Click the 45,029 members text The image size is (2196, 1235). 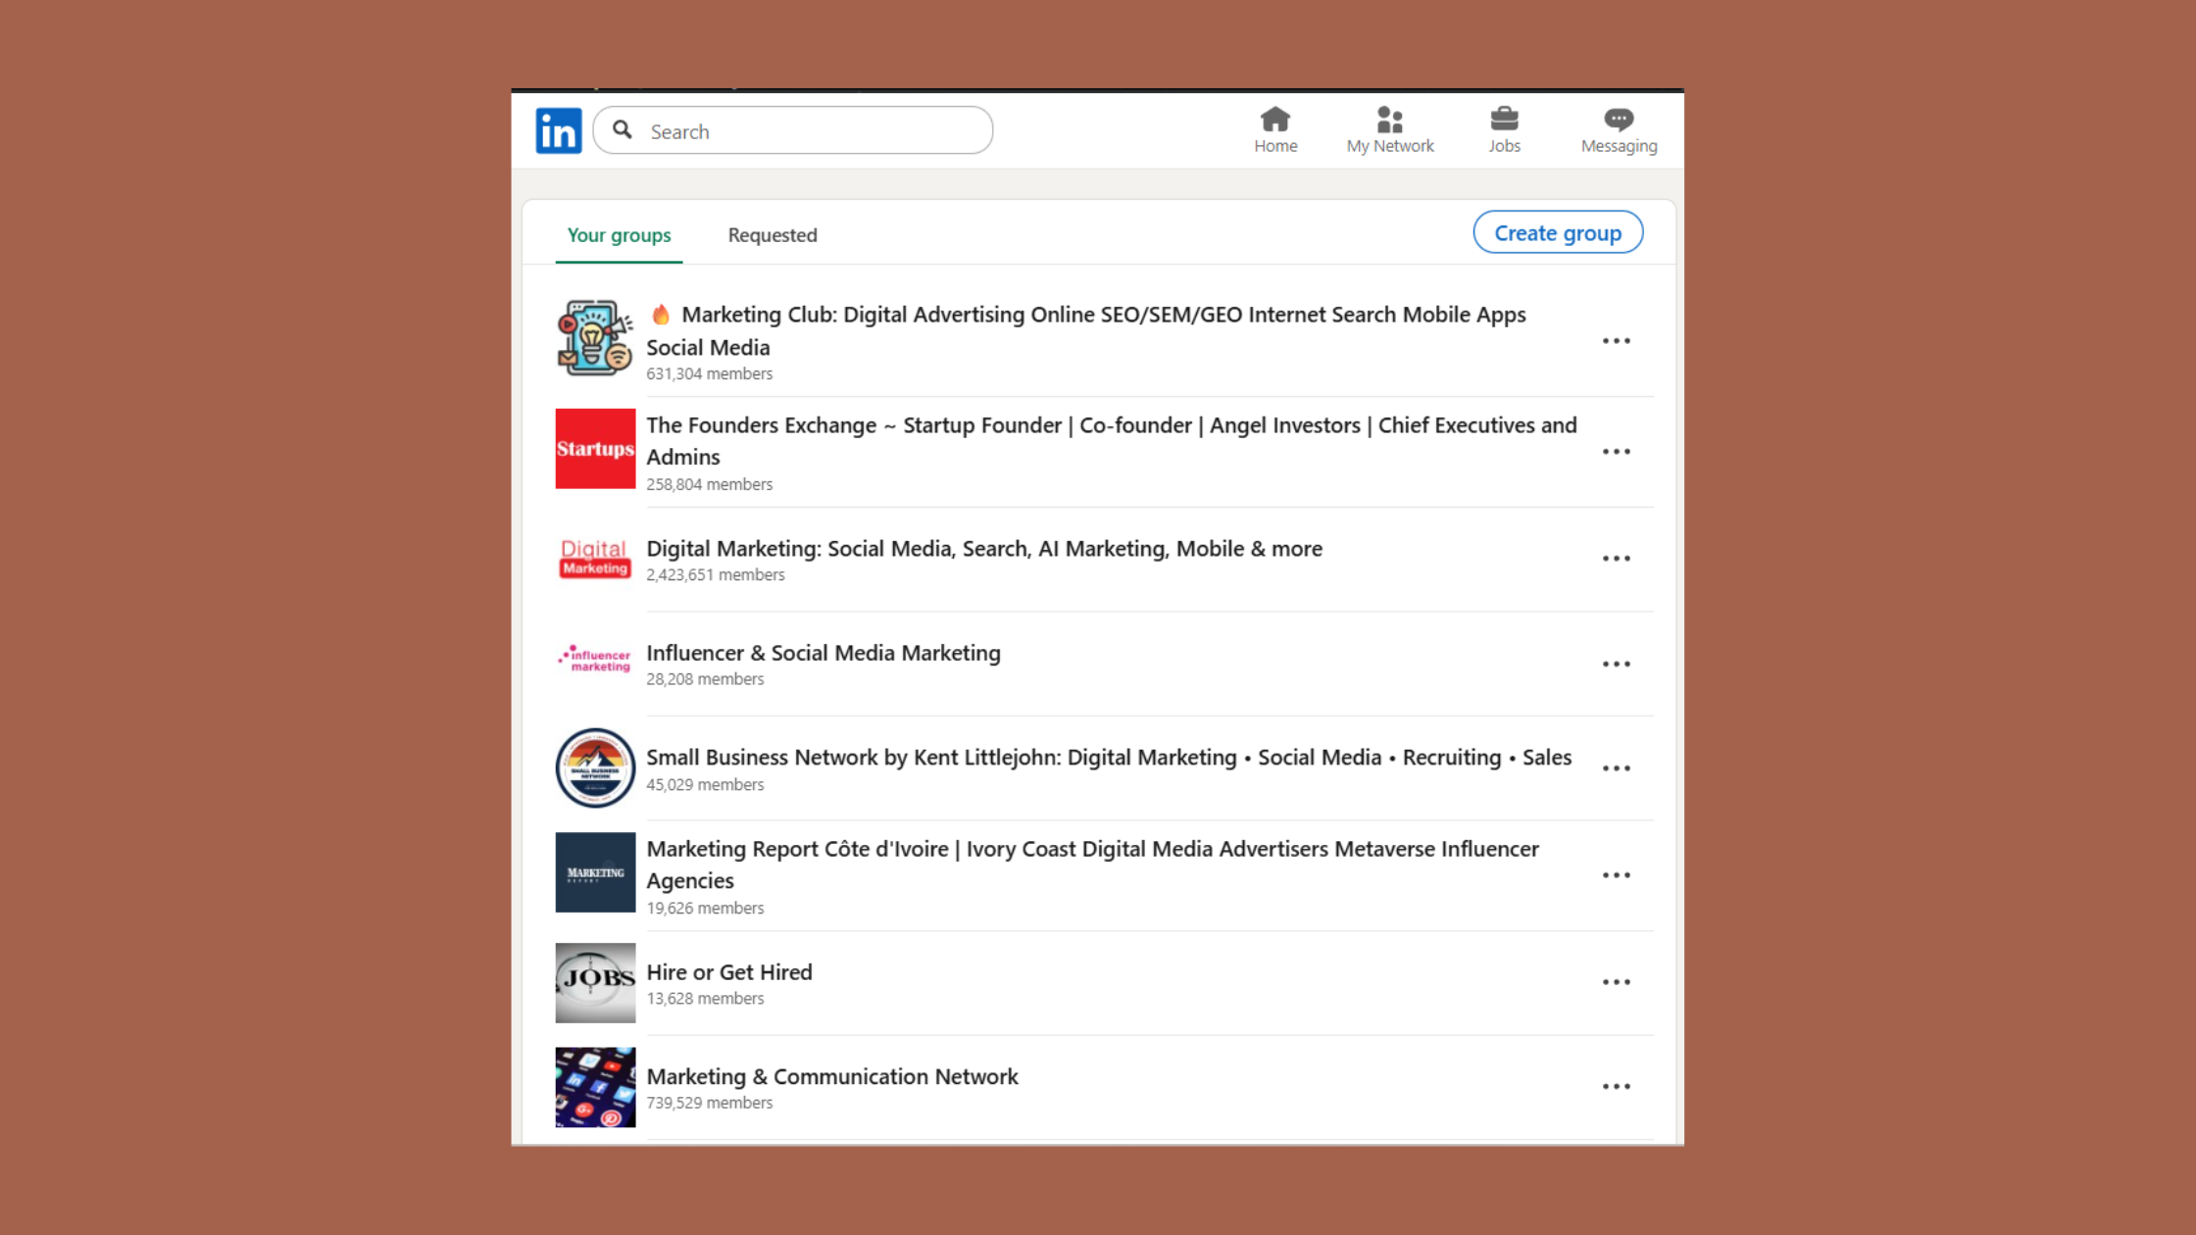point(705,784)
